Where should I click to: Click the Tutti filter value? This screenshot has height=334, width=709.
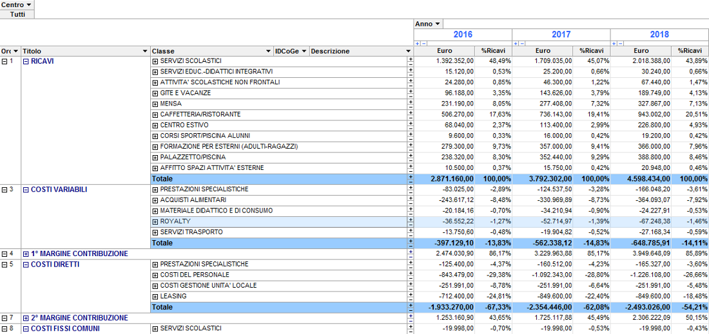click(17, 14)
